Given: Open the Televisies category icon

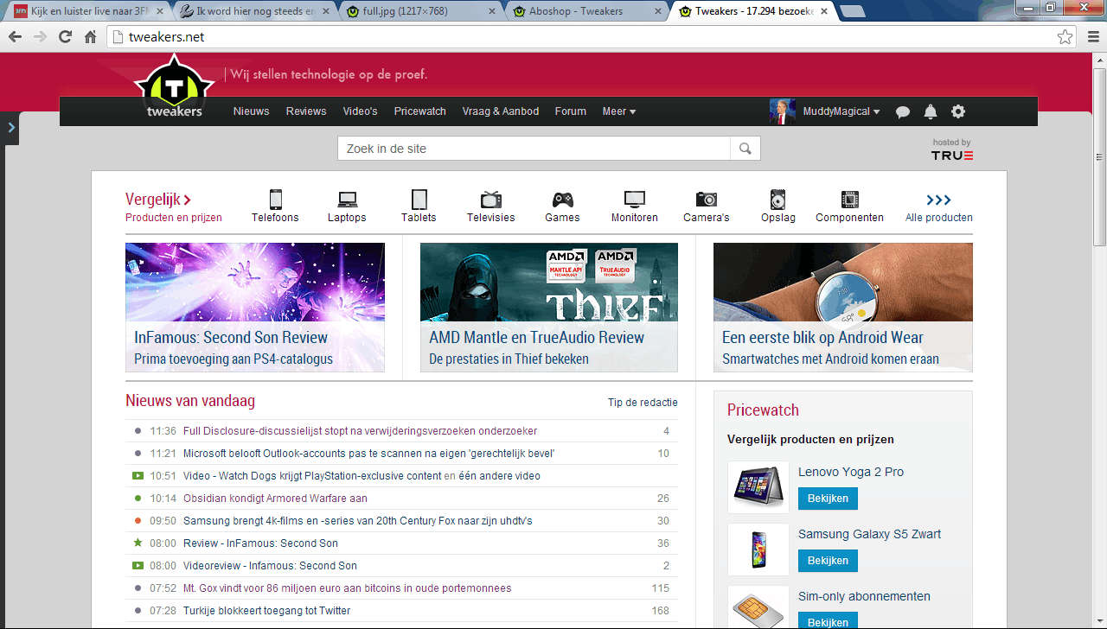Looking at the screenshot, I should (x=490, y=200).
